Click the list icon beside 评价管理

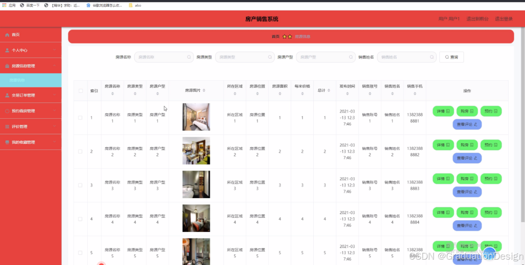[x=7, y=127]
